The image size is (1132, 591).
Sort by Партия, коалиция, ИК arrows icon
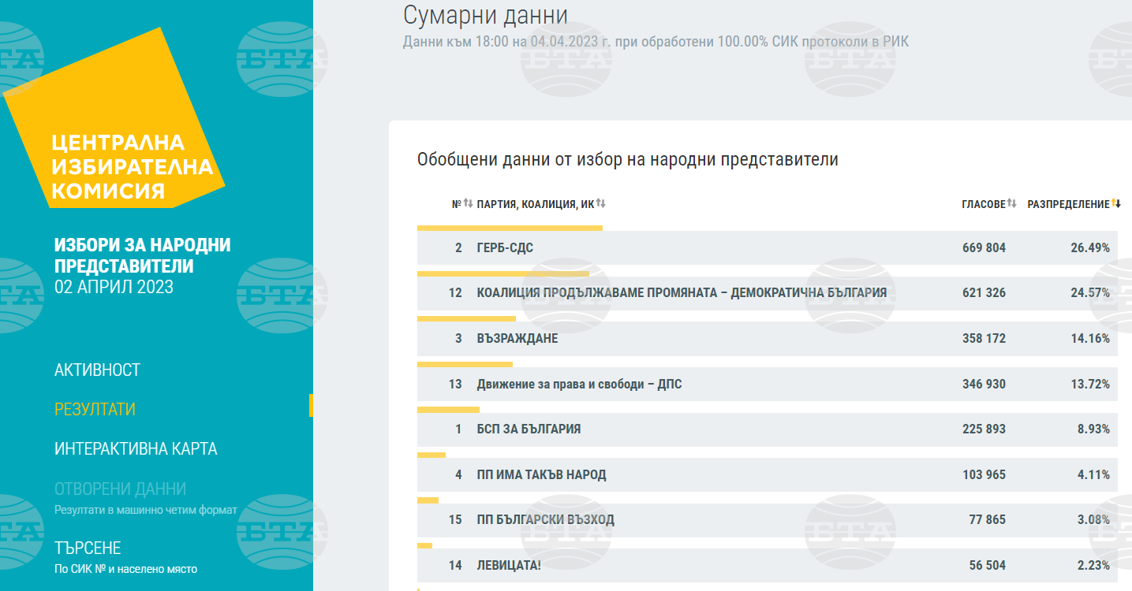[600, 204]
